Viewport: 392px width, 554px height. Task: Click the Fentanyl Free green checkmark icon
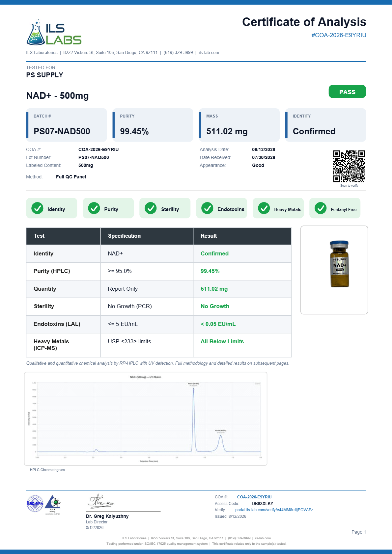[321, 208]
